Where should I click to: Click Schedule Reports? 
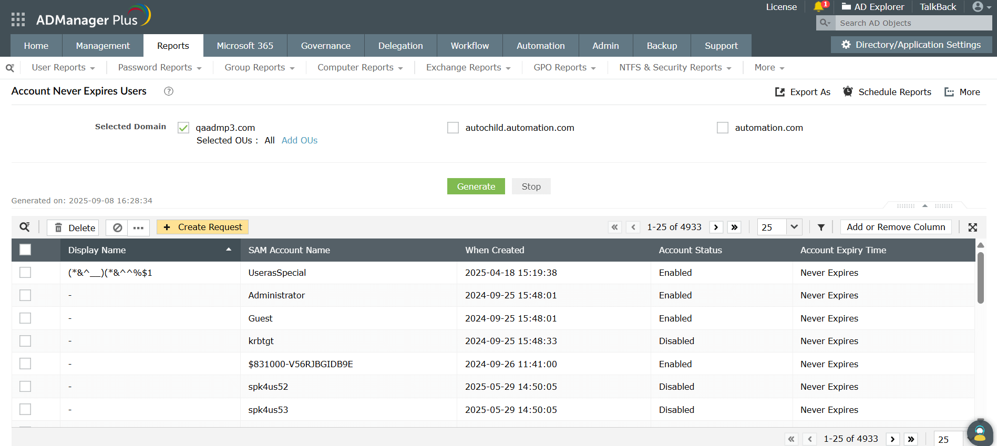pos(887,92)
